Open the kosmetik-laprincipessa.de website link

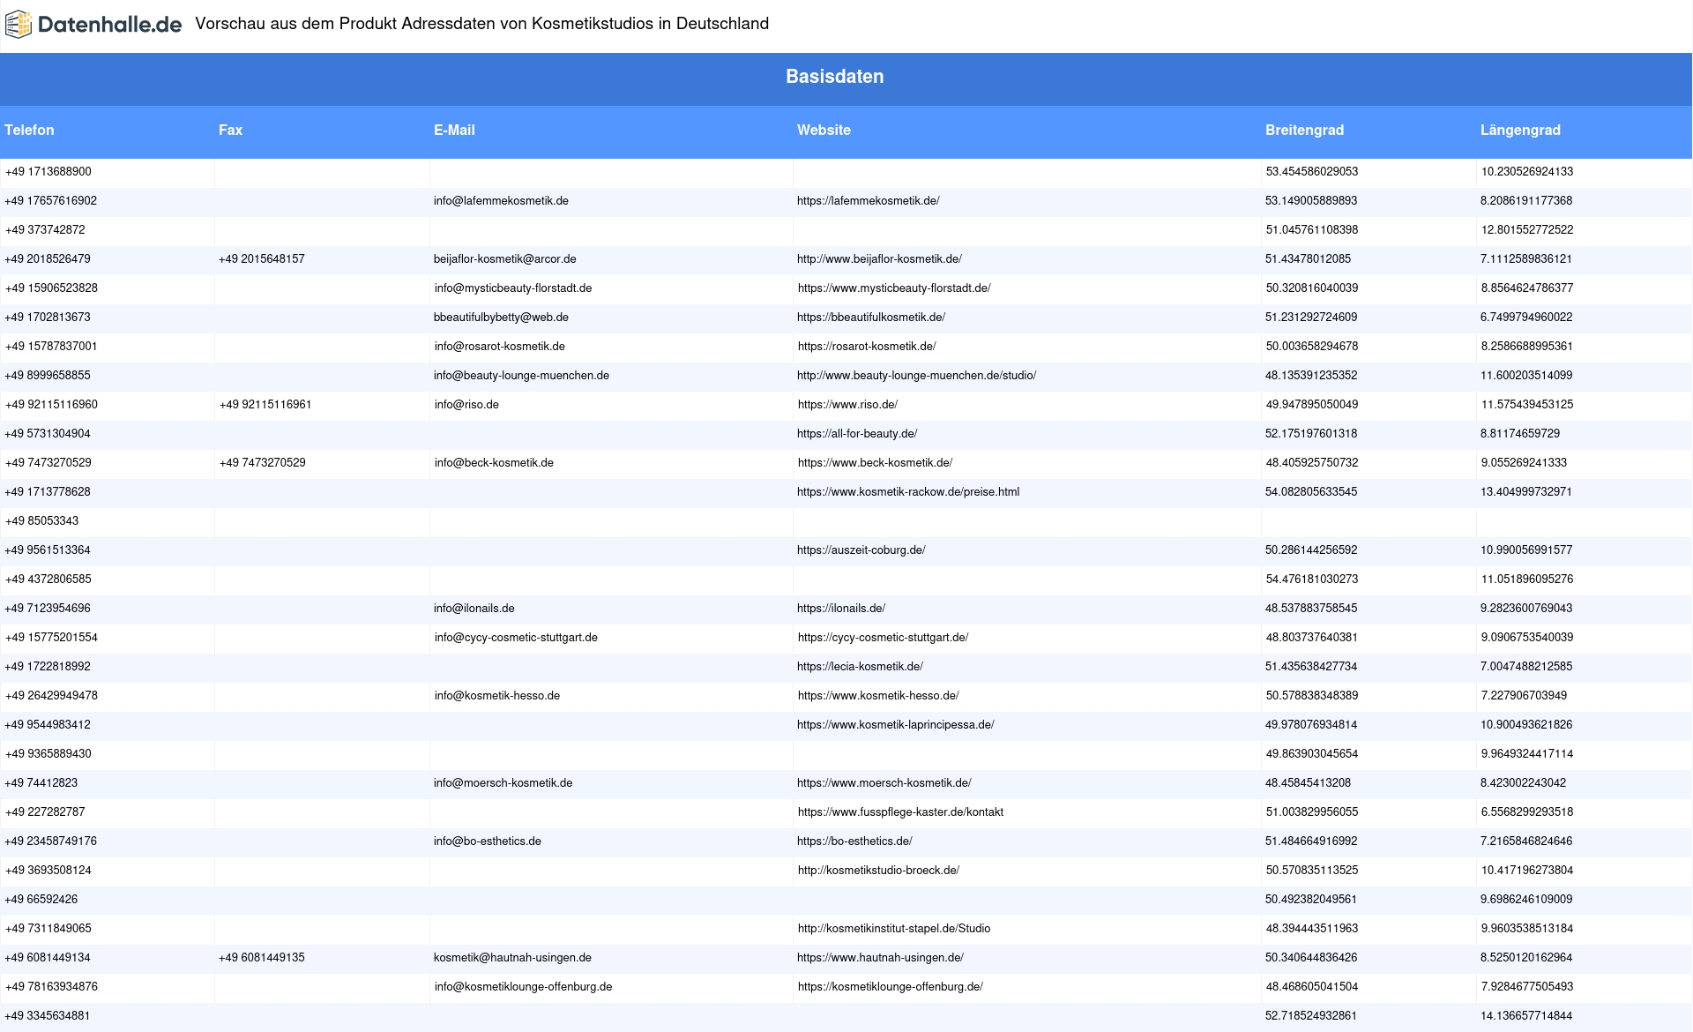tap(895, 725)
